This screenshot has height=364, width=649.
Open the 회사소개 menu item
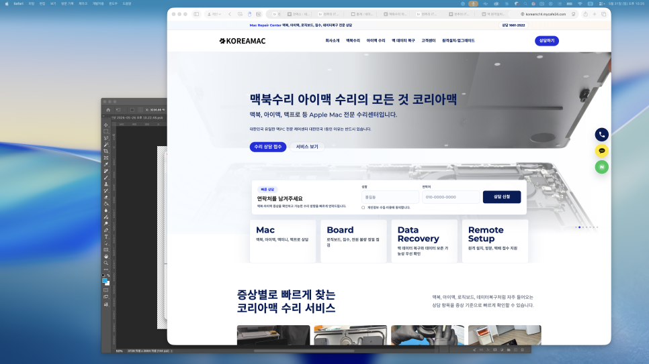(332, 40)
